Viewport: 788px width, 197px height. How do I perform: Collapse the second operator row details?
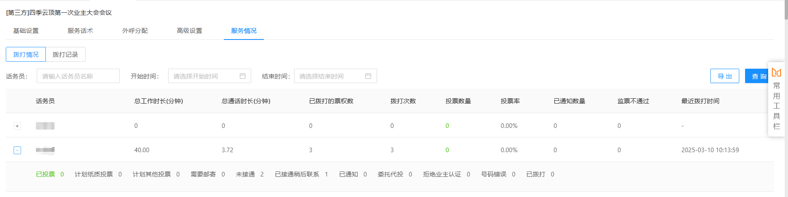[17, 150]
